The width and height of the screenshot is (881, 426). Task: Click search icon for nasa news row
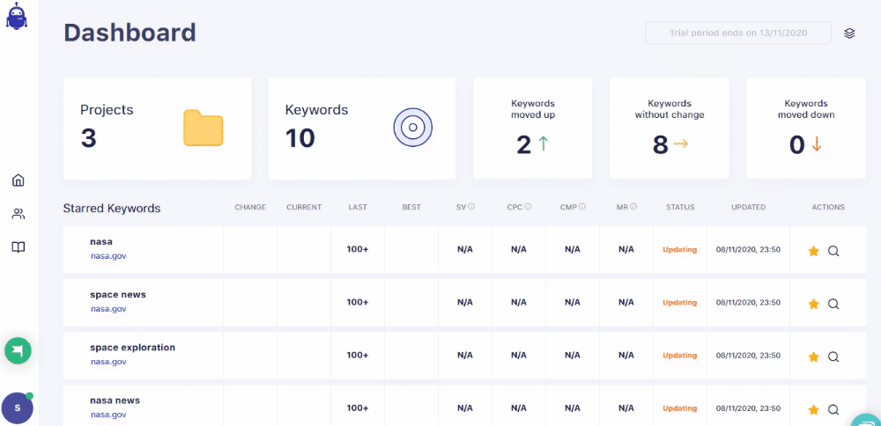(x=833, y=410)
